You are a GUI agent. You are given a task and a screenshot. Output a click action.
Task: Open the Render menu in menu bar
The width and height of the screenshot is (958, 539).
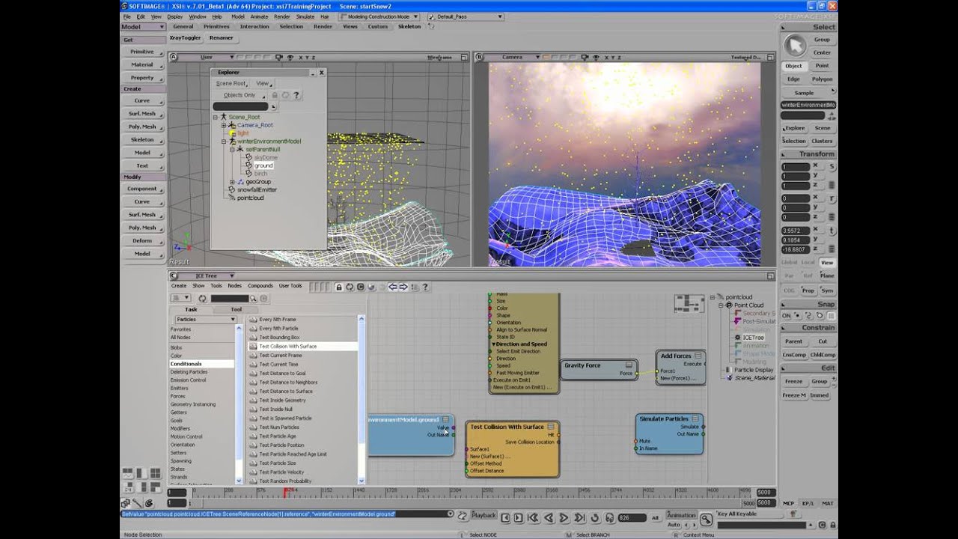point(281,16)
